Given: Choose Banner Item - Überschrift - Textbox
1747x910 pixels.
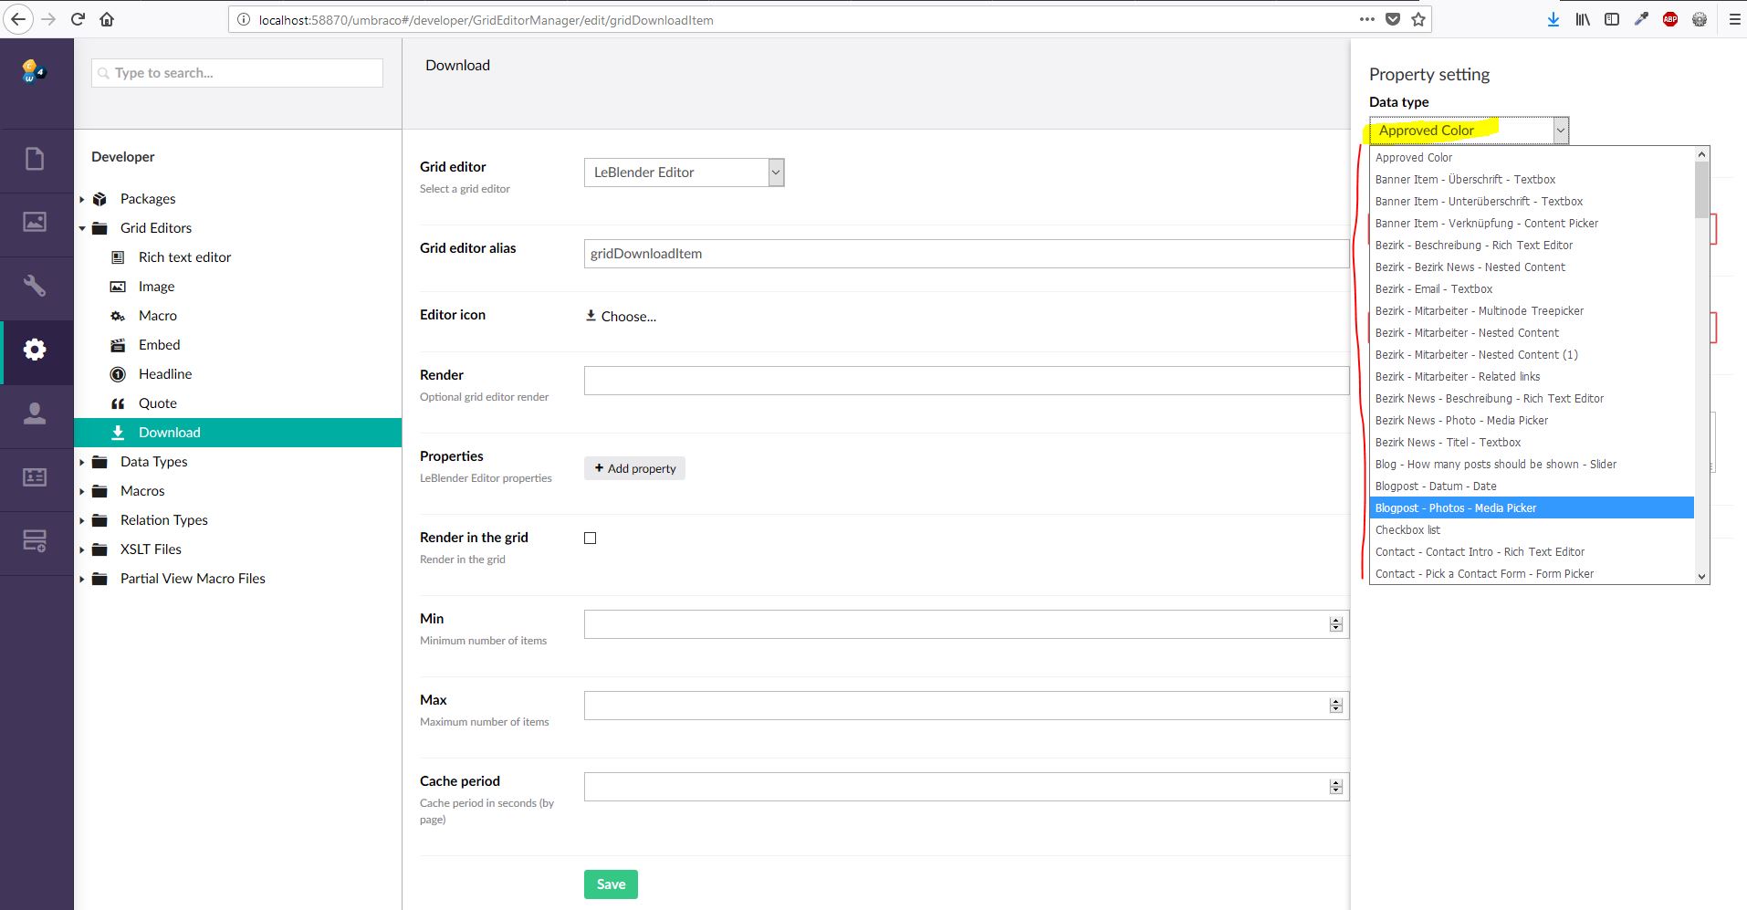Looking at the screenshot, I should 1532,180.
